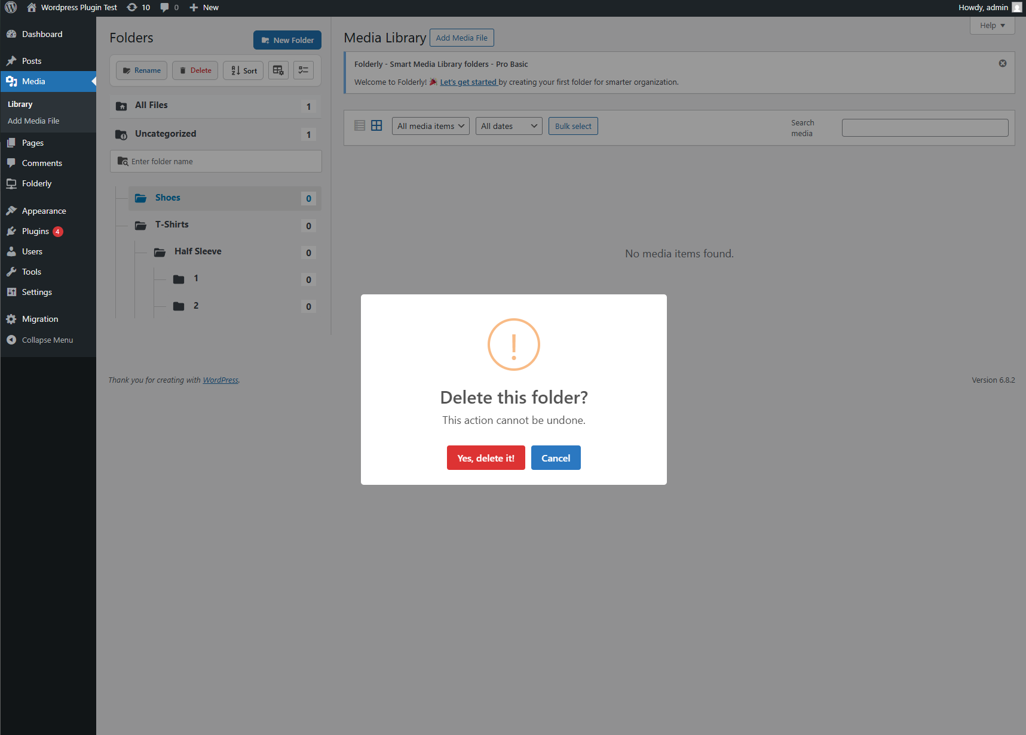This screenshot has height=735, width=1026.
Task: Follow the 'Let's get started' link
Action: [468, 82]
